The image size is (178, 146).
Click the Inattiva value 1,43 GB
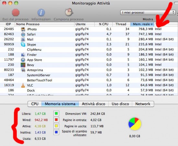click(x=40, y=132)
